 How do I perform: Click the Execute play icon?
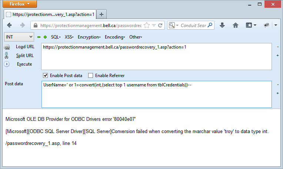[7, 64]
